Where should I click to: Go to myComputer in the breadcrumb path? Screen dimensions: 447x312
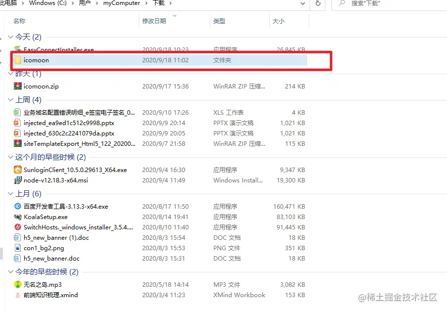(122, 3)
